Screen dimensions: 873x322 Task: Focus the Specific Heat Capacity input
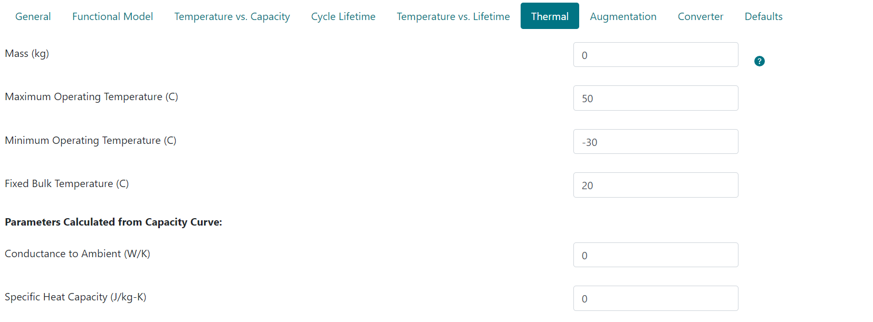(655, 298)
